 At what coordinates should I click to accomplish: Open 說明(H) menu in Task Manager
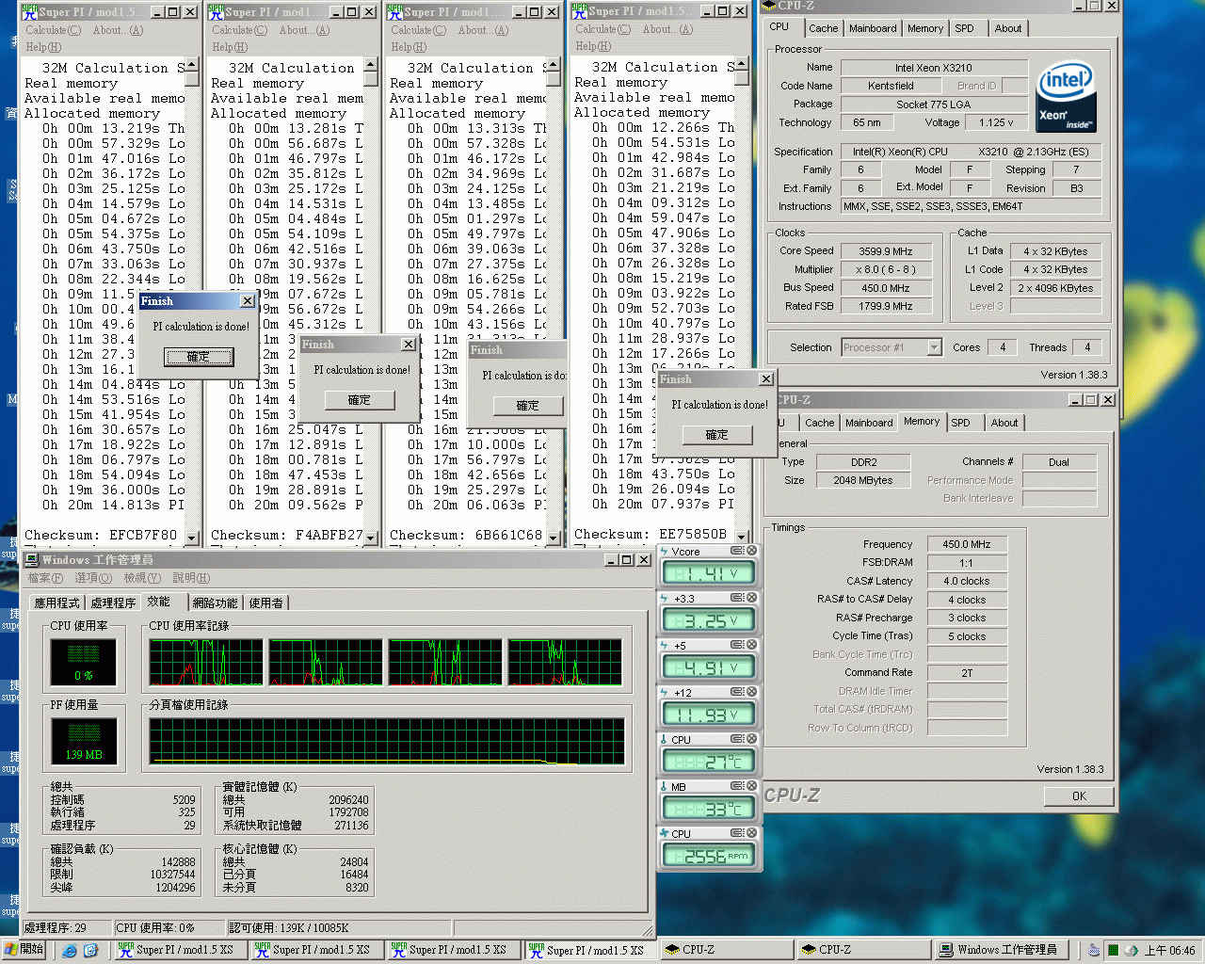pyautogui.click(x=191, y=578)
